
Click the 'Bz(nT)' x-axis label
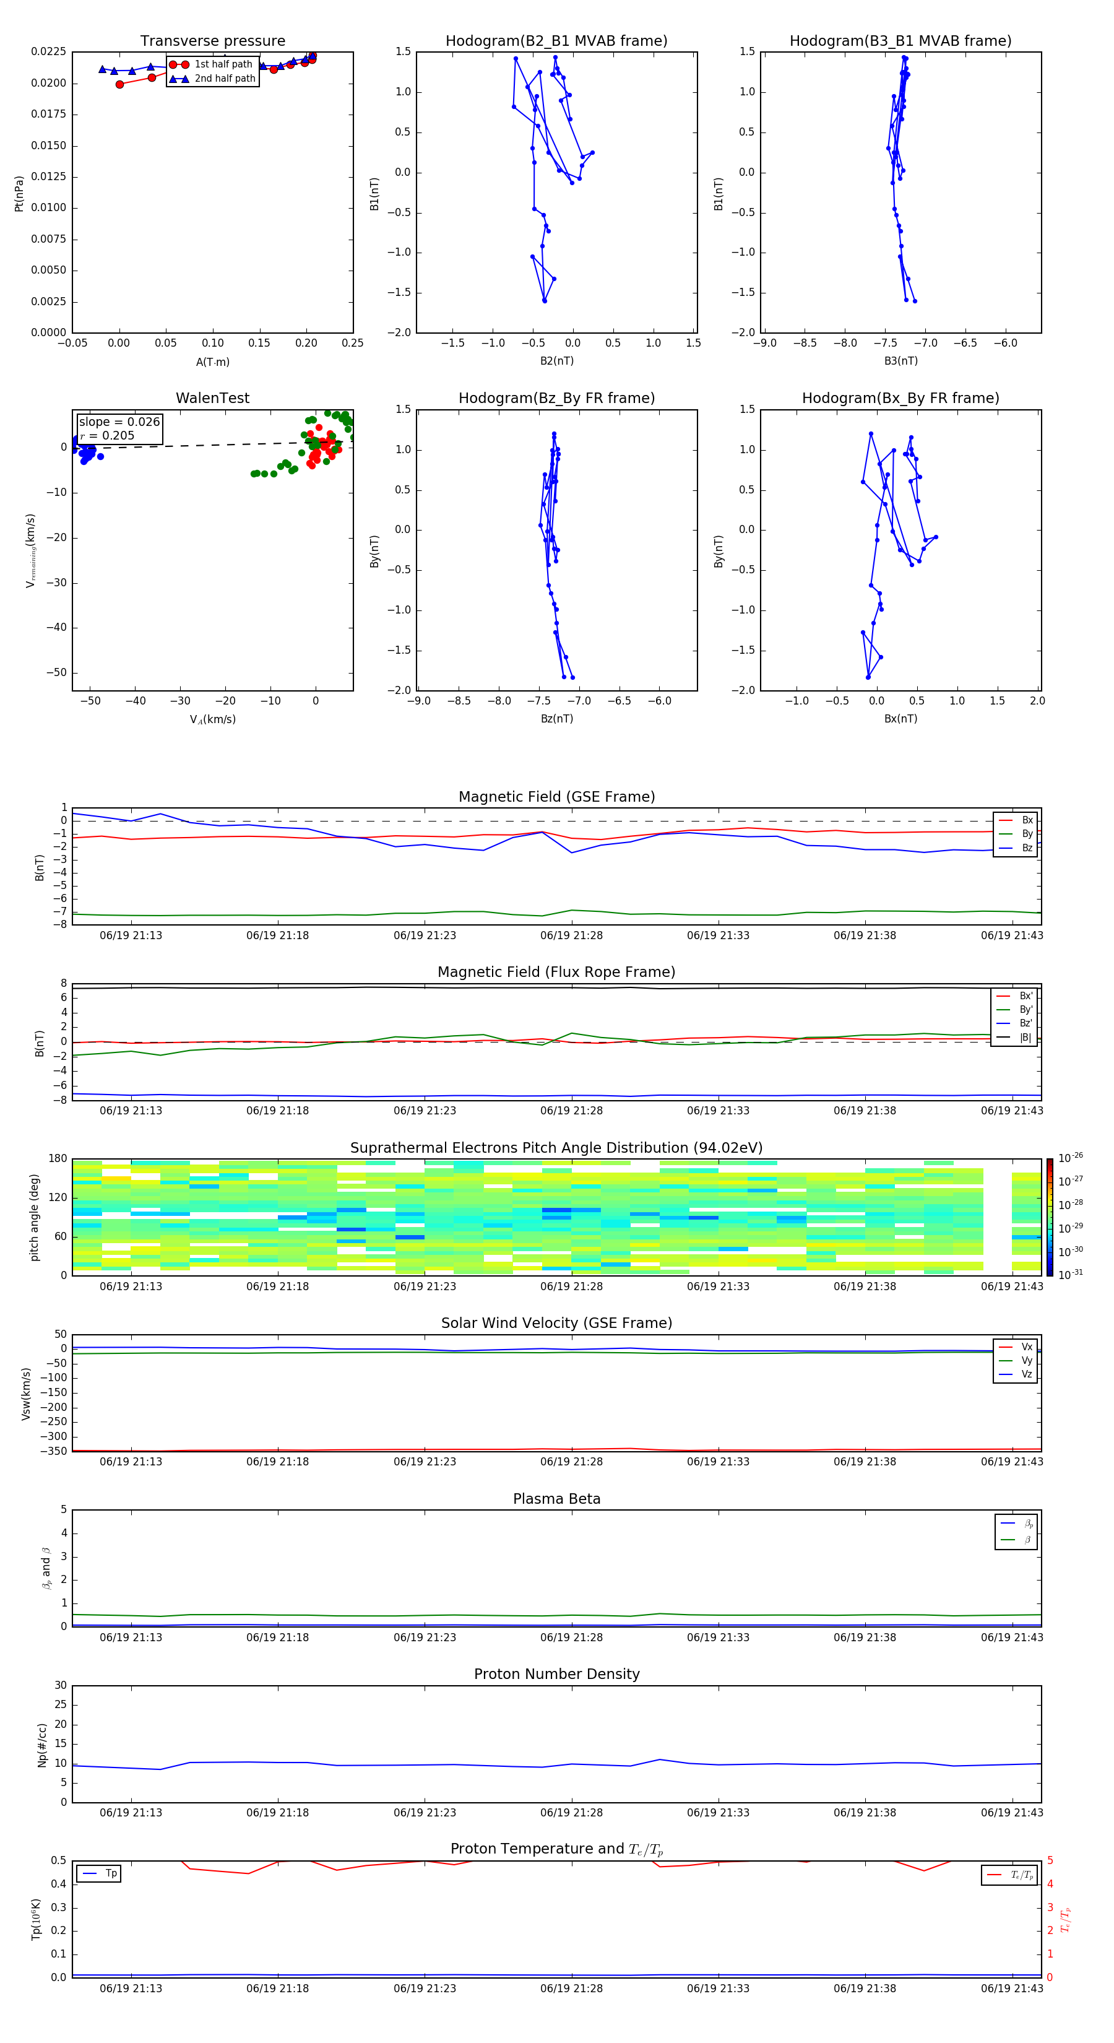tap(556, 719)
